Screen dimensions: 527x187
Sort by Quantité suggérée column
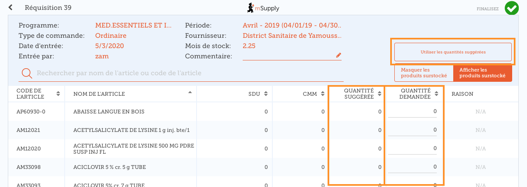point(379,94)
